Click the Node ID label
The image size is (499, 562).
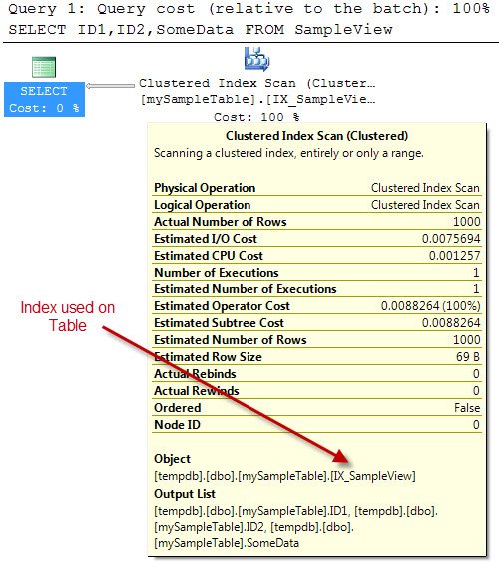[x=177, y=425]
